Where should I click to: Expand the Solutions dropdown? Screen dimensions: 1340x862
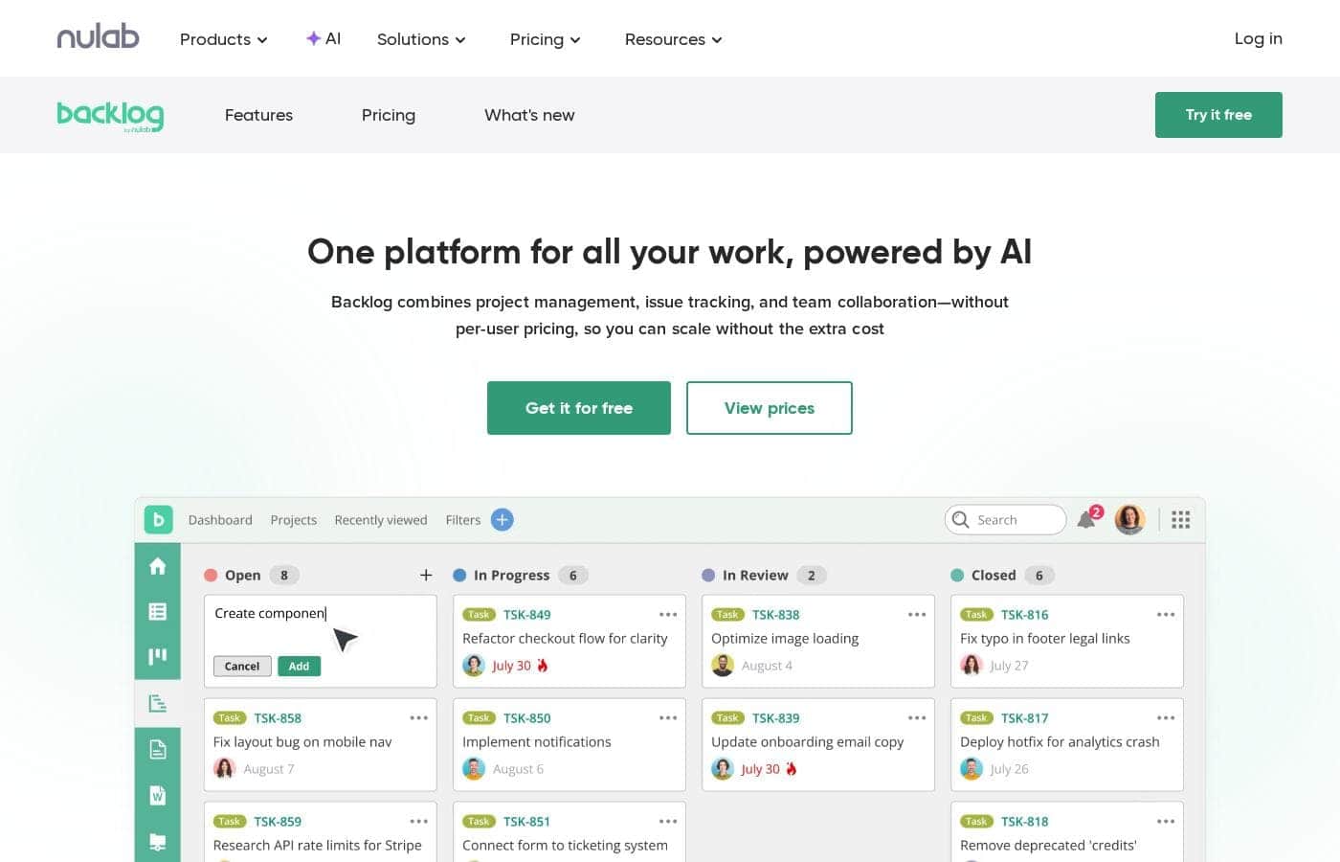tap(421, 39)
